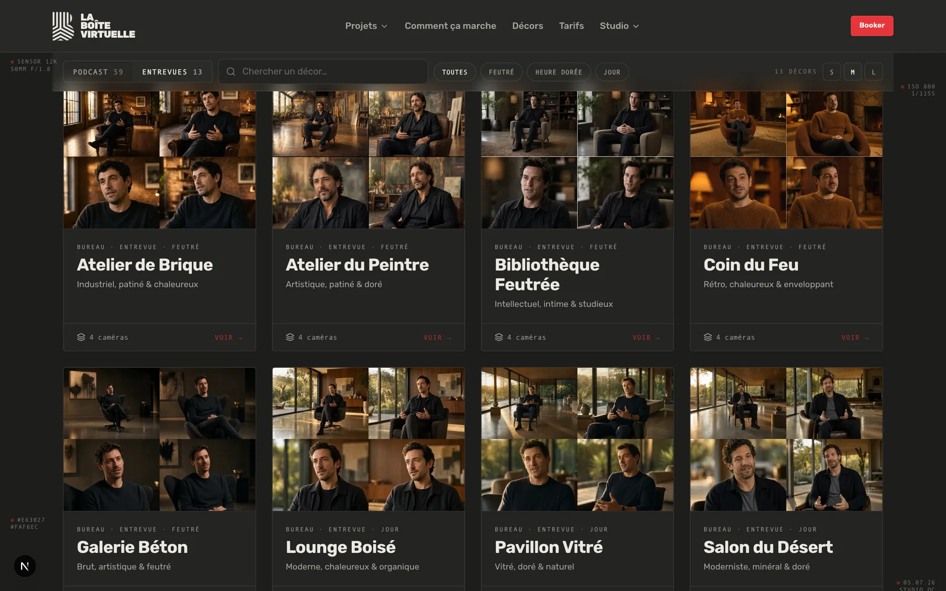
Task: Click the Pavillon Vitré title
Action: (x=549, y=547)
